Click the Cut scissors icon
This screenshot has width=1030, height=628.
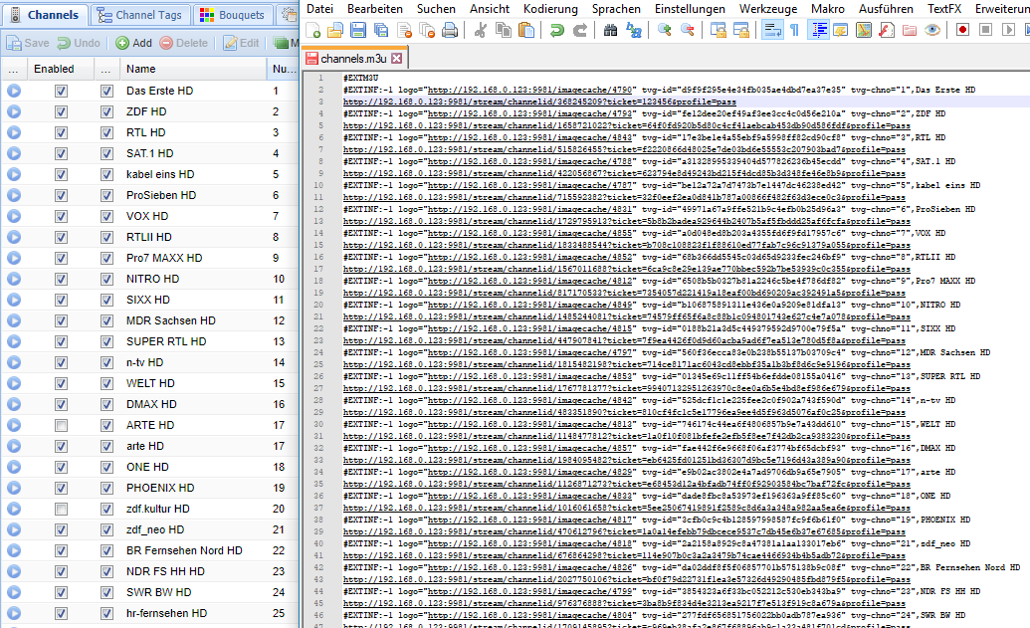[x=480, y=30]
